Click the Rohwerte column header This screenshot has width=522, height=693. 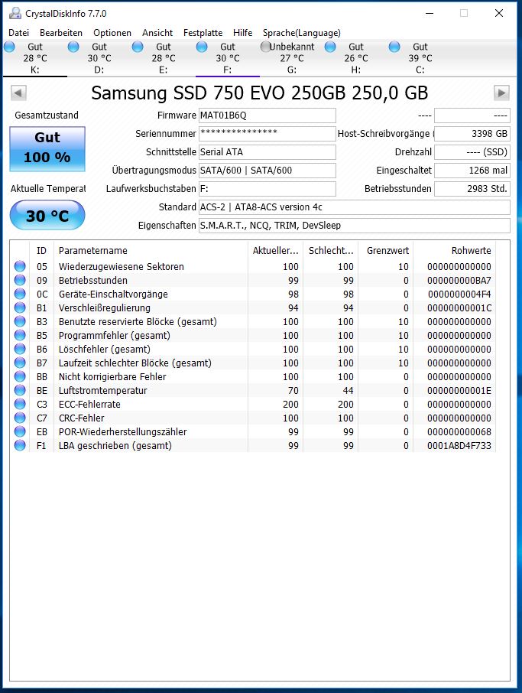(455, 250)
